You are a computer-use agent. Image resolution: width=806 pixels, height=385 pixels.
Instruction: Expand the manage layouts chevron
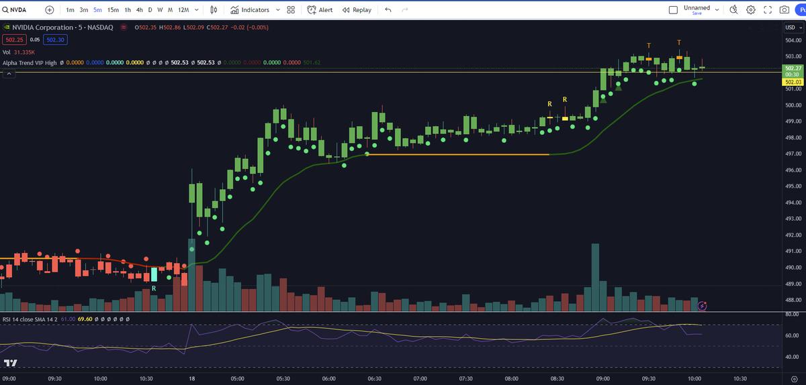[717, 10]
